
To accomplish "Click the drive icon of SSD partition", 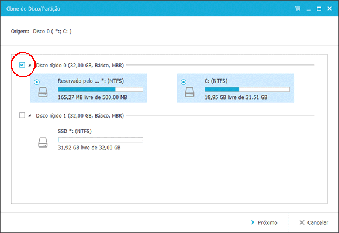I will [43, 142].
